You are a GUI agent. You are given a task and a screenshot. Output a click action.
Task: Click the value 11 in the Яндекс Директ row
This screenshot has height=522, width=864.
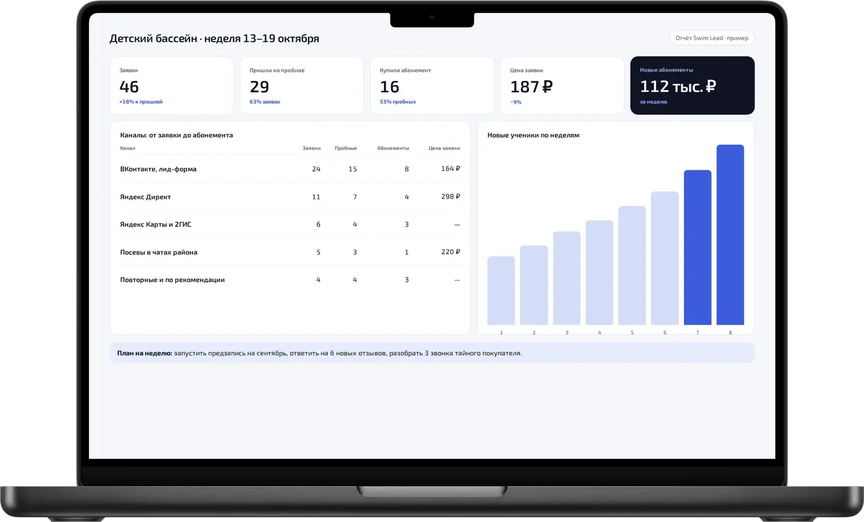316,197
